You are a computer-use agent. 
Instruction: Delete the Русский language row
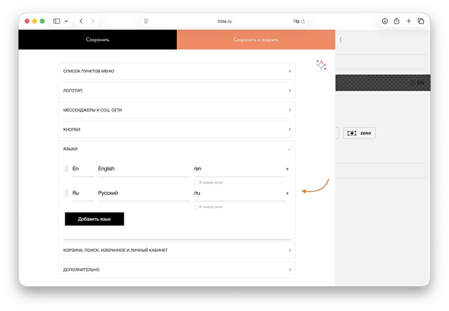tap(287, 193)
